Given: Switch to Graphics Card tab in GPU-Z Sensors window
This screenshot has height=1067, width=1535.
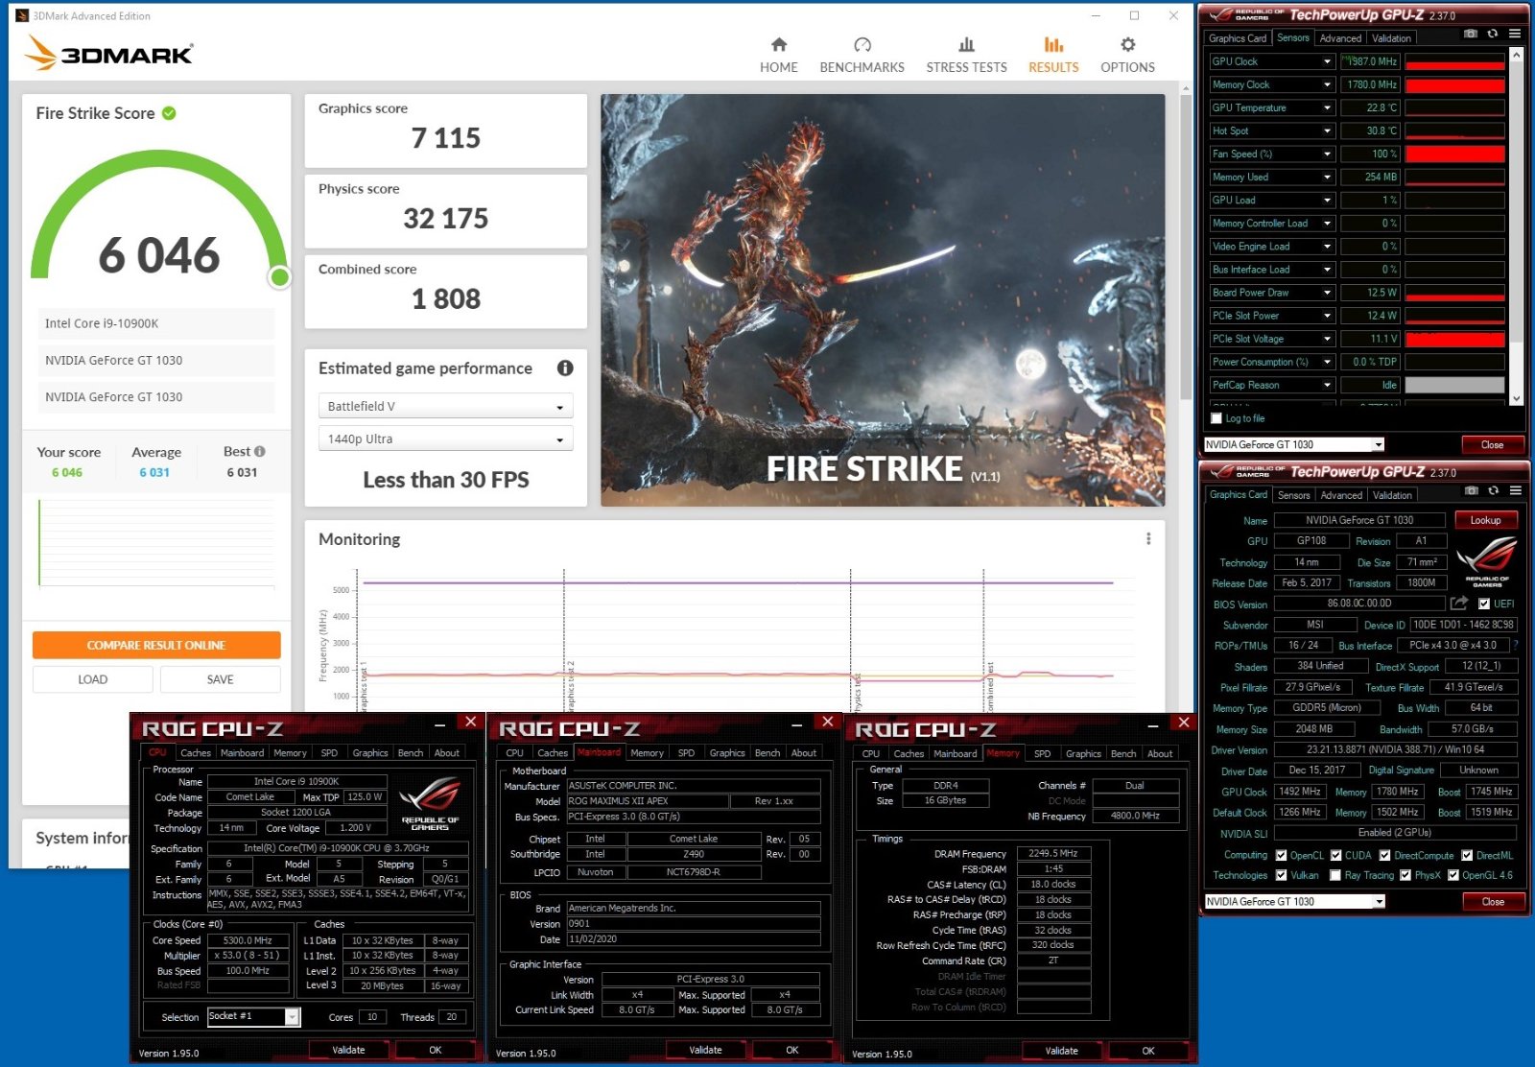Looking at the screenshot, I should coord(1238,38).
